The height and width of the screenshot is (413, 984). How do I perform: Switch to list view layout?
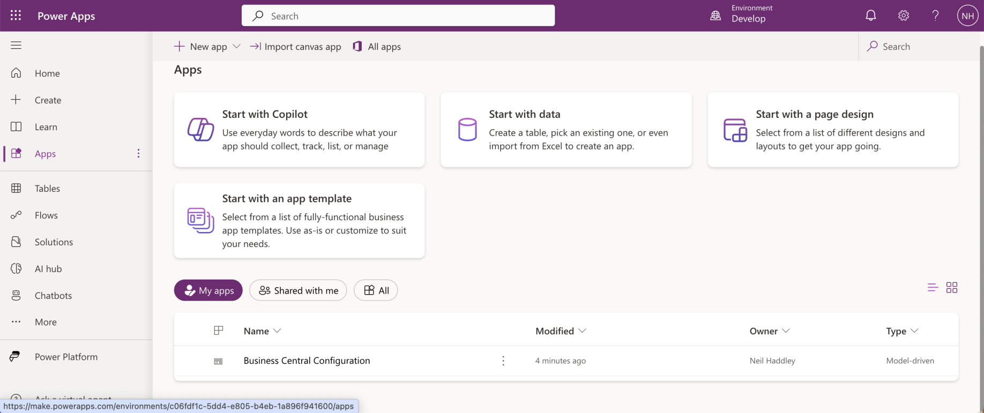(x=933, y=288)
